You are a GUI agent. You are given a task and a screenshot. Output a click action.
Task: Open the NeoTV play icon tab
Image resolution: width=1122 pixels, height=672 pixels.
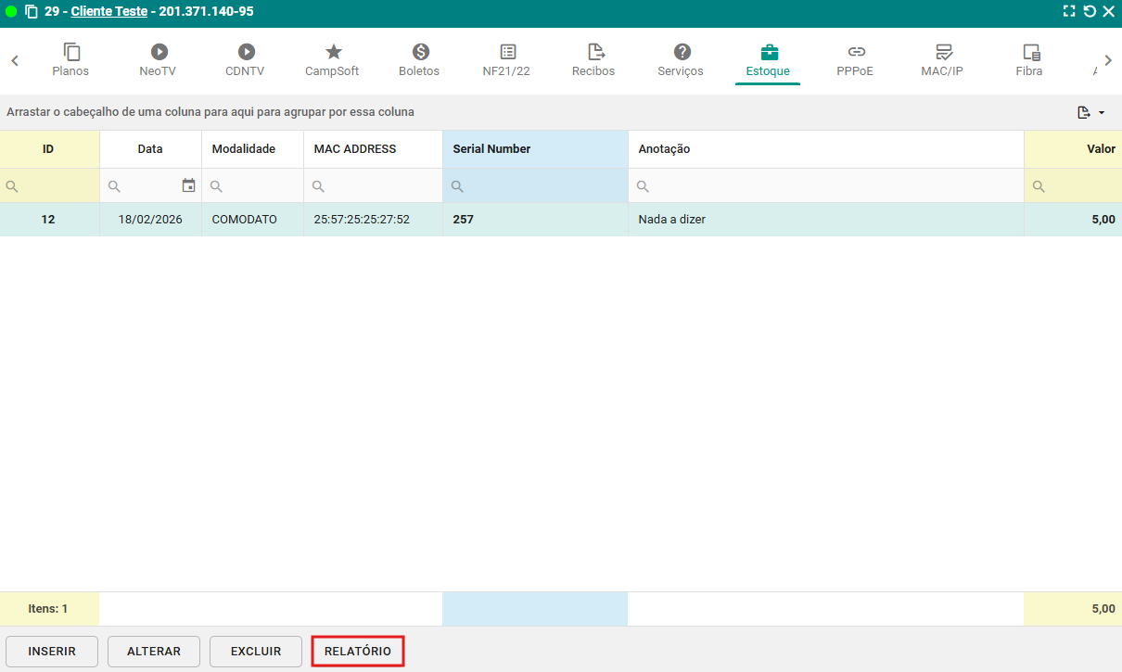158,53
